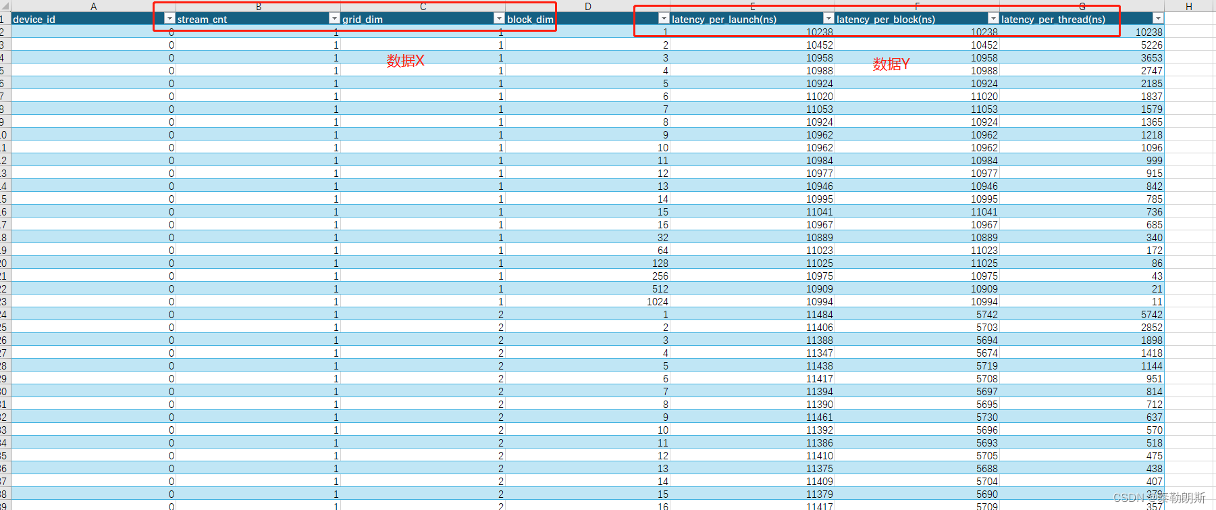Select the cell containing 1365

[x=1082, y=122]
